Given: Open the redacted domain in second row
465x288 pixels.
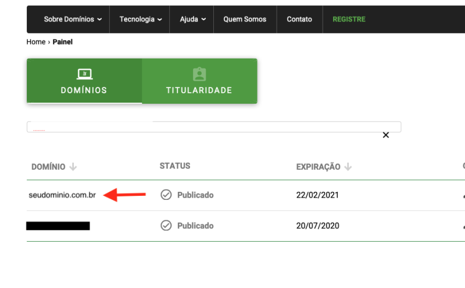Looking at the screenshot, I should click(58, 226).
